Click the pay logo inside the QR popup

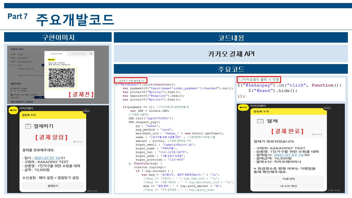pos(51,60)
